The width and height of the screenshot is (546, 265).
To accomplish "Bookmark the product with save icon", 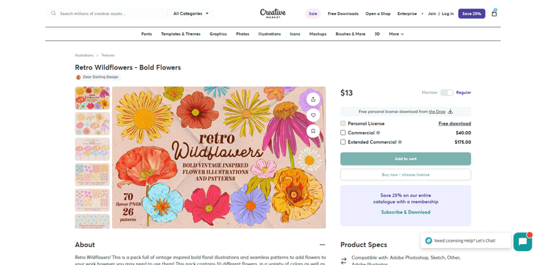I will tap(313, 131).
